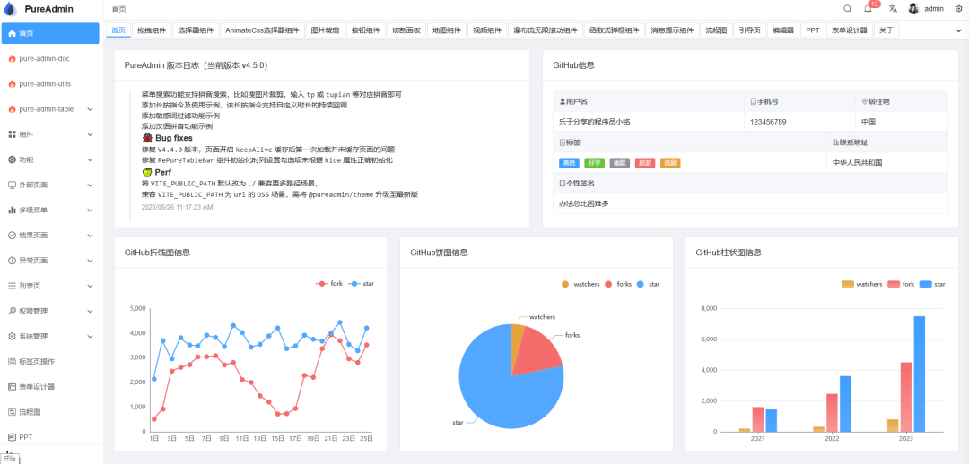This screenshot has height=464, width=969.
Task: Expand the 系统管理 submenu chevron
Action: coord(91,337)
